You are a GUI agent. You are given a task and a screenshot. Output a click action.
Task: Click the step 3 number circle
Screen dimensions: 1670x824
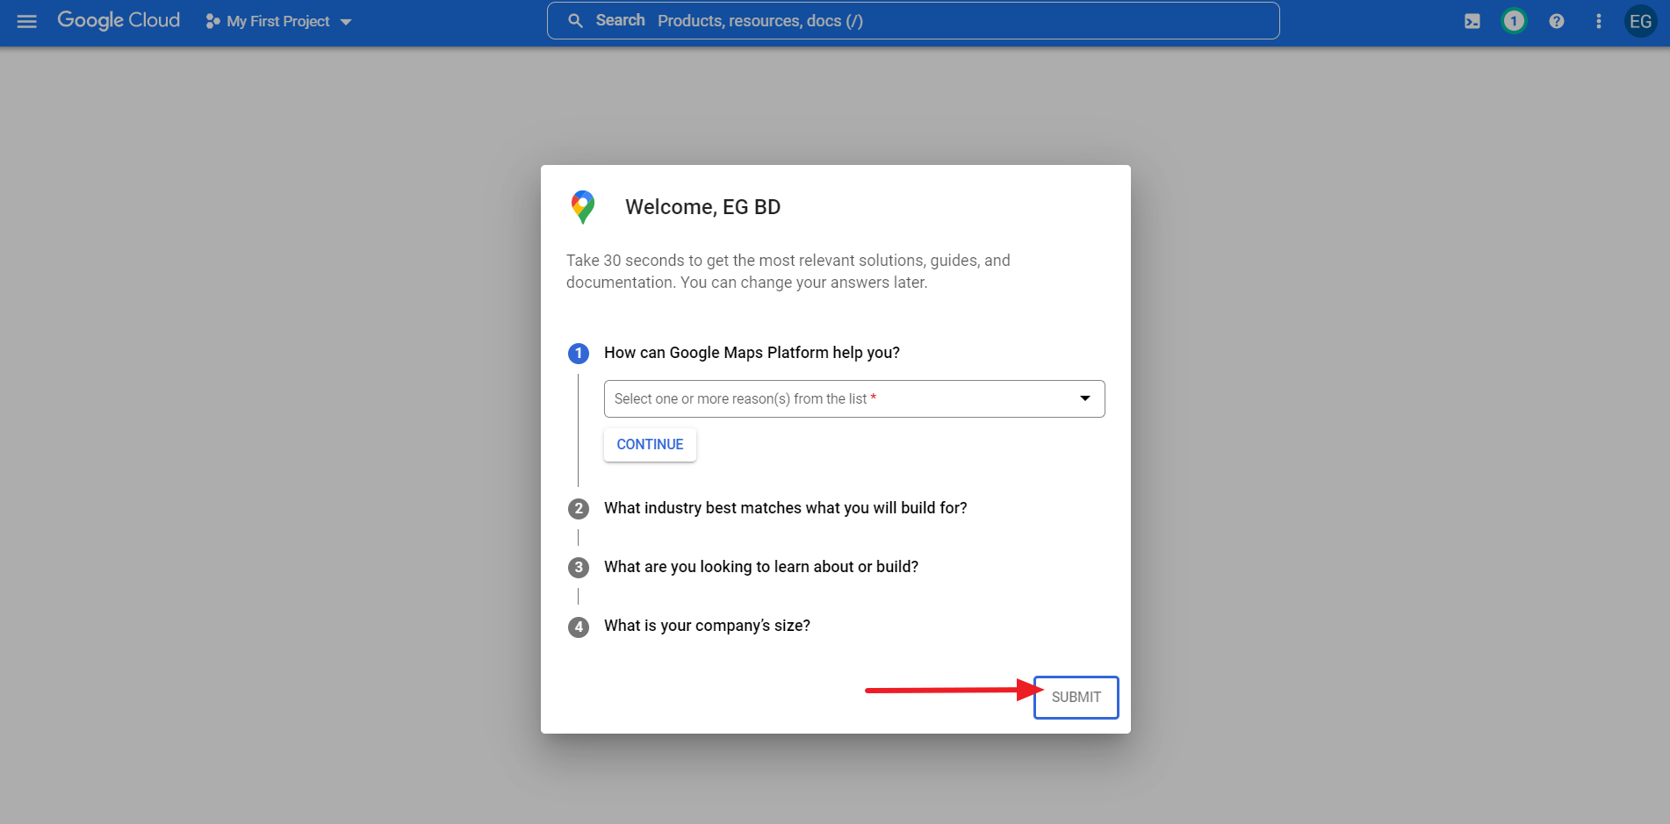click(579, 568)
